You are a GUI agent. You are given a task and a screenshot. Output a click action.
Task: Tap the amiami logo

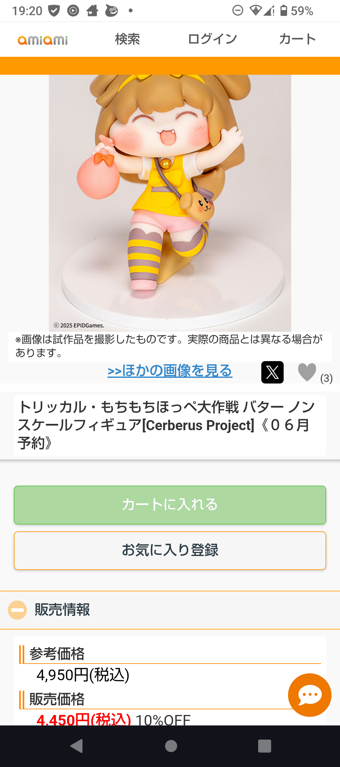43,40
